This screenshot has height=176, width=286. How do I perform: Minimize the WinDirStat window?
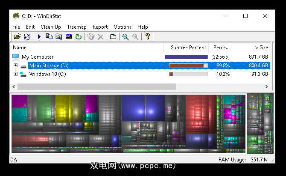click(226, 16)
